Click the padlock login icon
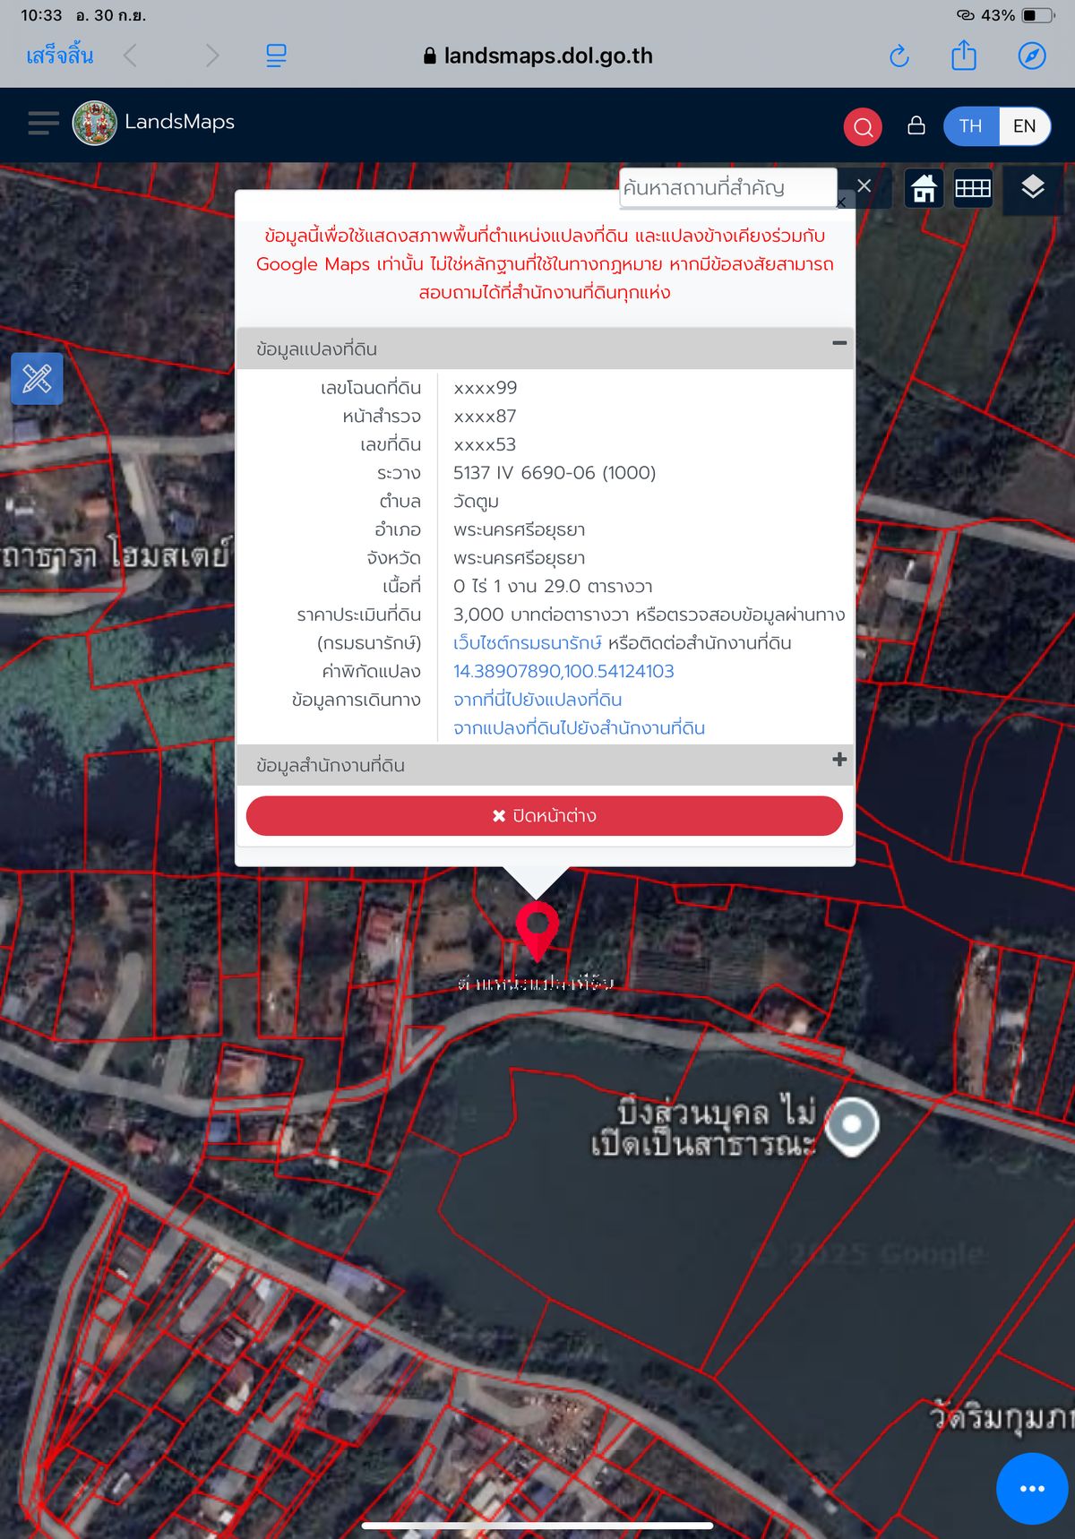 coord(916,125)
